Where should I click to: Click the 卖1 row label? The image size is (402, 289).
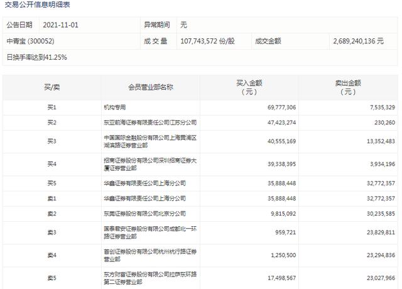(52, 199)
